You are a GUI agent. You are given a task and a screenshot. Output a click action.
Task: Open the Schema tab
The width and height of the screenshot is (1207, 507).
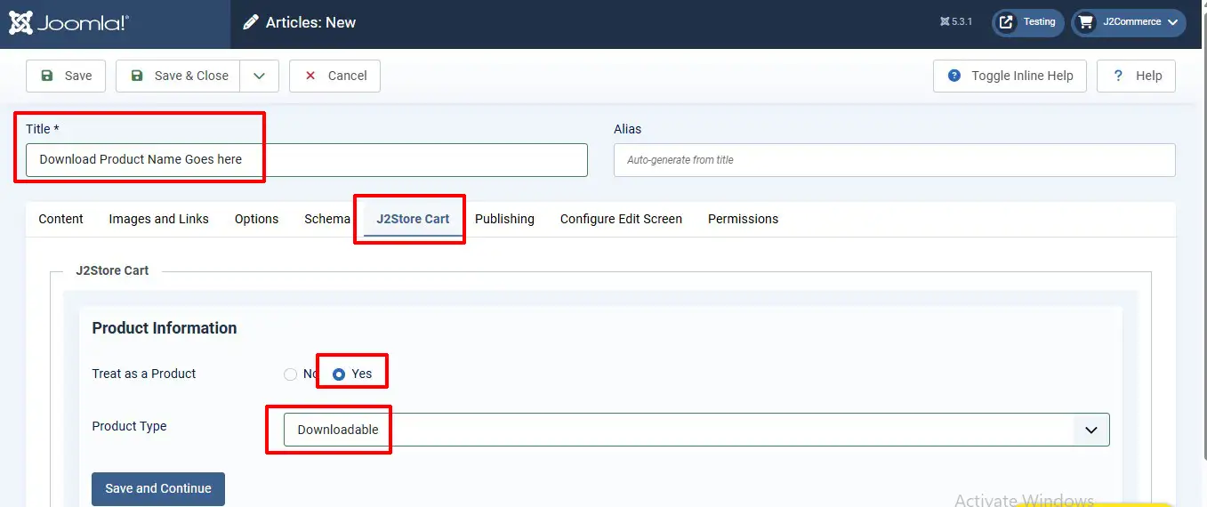327,219
